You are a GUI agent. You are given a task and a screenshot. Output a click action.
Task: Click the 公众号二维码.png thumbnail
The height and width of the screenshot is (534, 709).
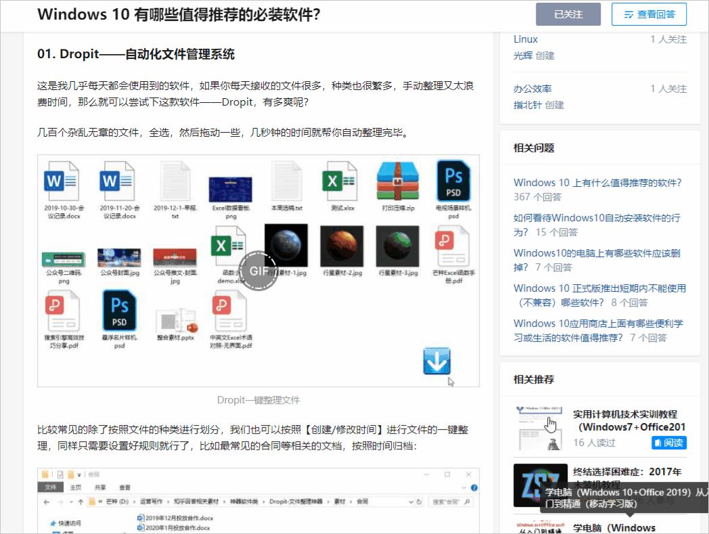tap(64, 259)
